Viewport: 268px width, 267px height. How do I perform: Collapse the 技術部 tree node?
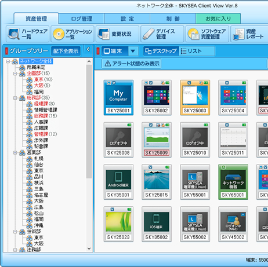tap(15, 232)
